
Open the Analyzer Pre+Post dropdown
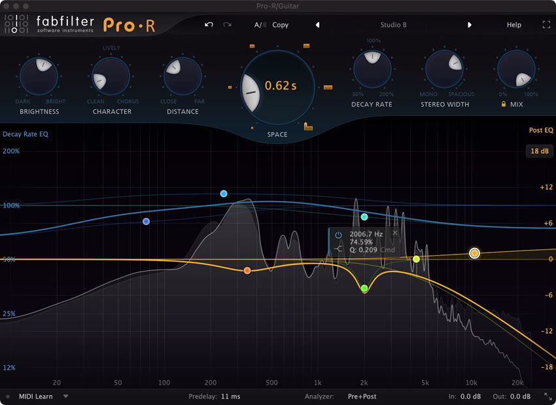[x=364, y=396]
